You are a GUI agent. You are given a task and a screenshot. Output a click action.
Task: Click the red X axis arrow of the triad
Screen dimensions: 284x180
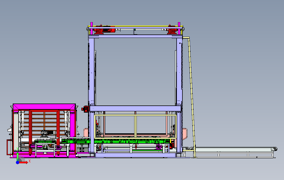(24, 163)
